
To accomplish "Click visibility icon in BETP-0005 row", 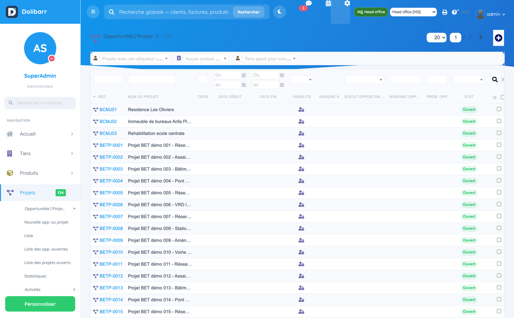I will pos(301,193).
